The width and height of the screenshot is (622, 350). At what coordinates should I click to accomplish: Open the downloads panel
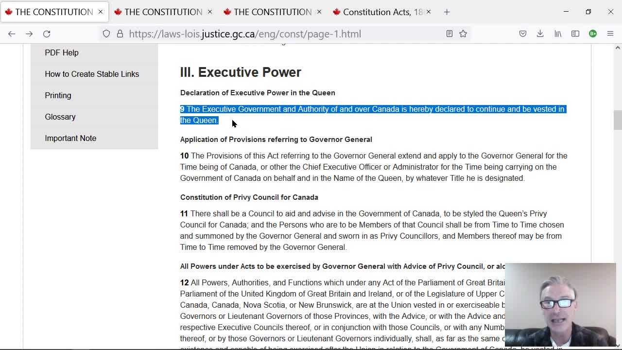coord(540,34)
